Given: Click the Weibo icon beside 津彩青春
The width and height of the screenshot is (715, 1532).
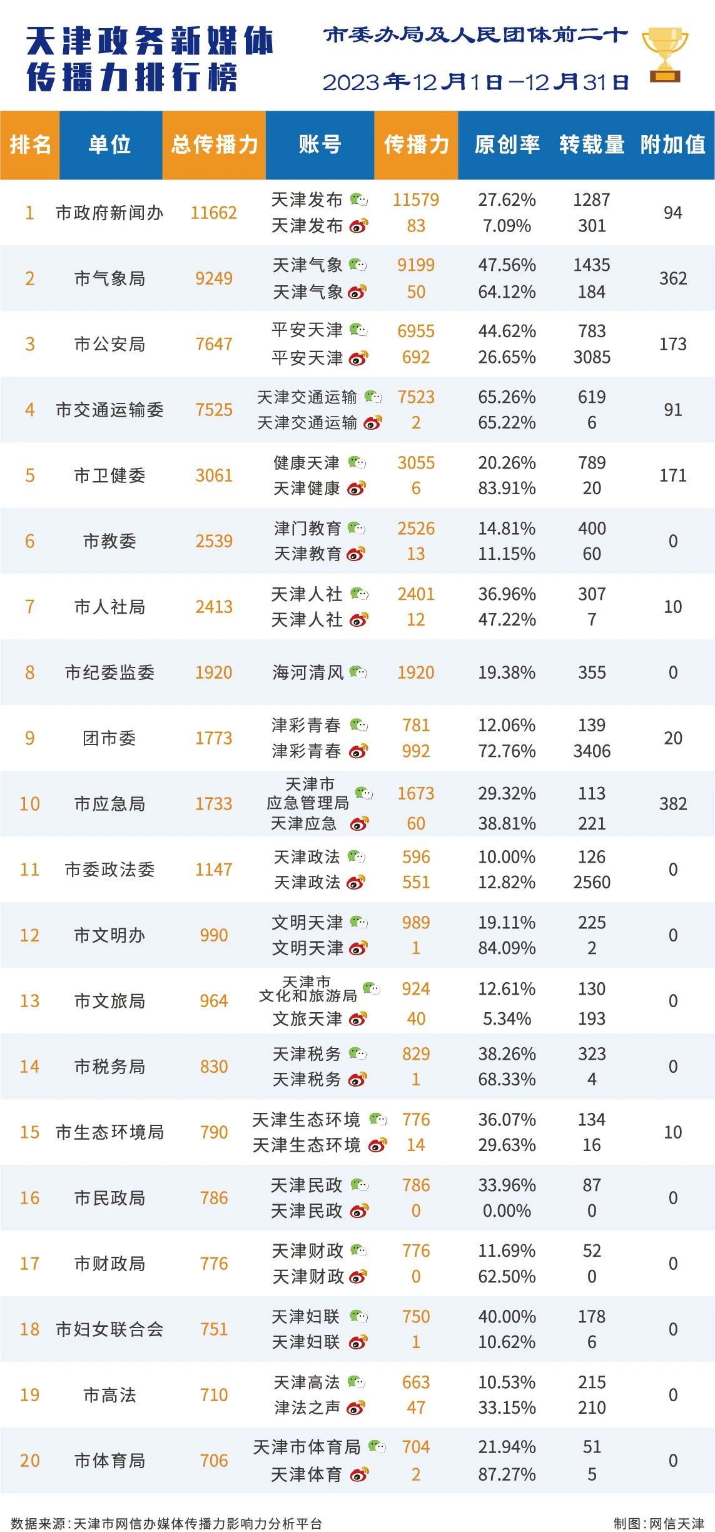Looking at the screenshot, I should coord(358,751).
